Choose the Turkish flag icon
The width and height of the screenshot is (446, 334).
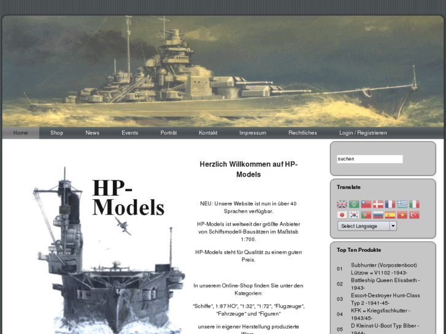tap(414, 215)
